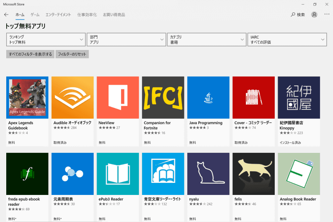Screen dimensions: 333x222
Task: Click the 検索 search label
Action: 301,15
